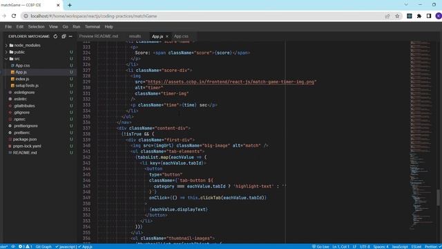Click Ln 1, Col 1 cursor position

coord(340,246)
